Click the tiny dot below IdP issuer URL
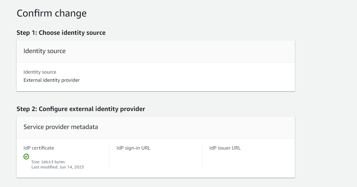Viewport: 357px width, 187px height. tap(214, 157)
